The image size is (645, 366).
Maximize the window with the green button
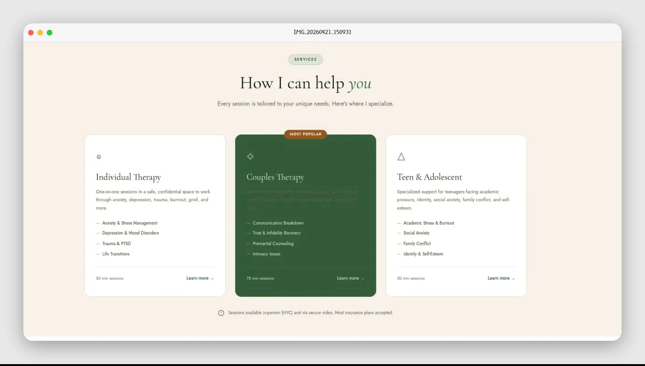coord(50,33)
